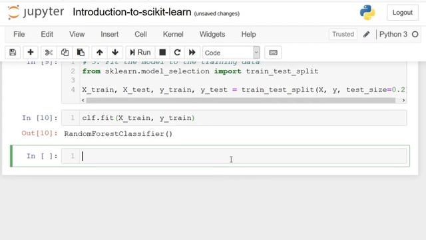Open the Cell menu

[140, 34]
